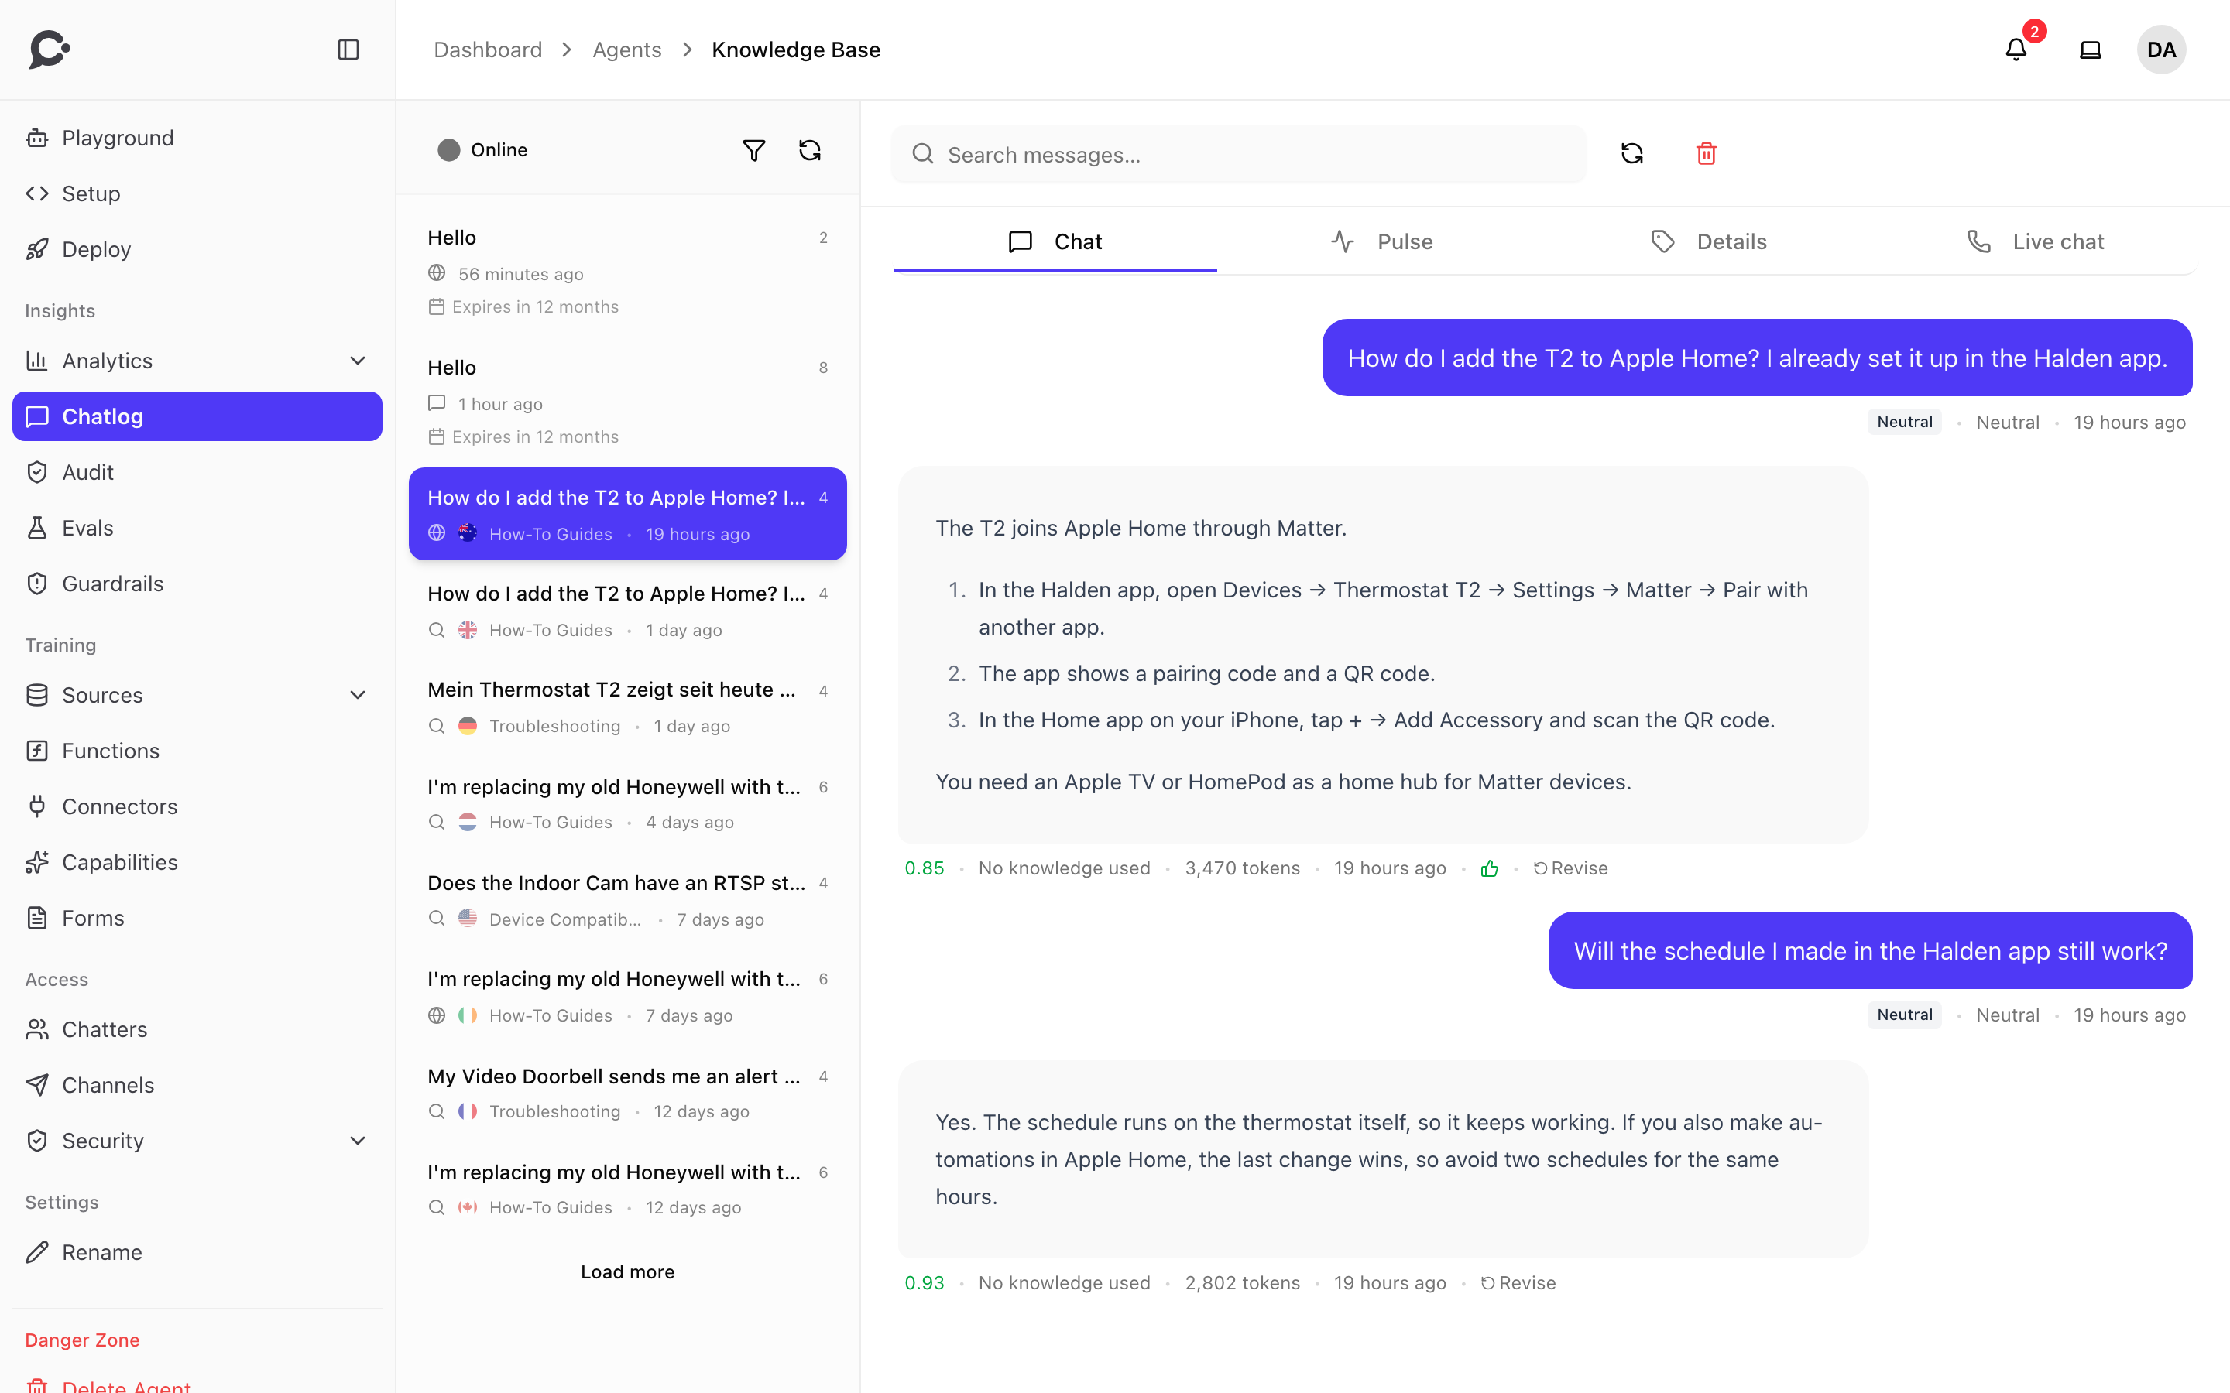Open Connectors in sidebar
Viewport: 2230px width, 1393px height.
click(197, 807)
